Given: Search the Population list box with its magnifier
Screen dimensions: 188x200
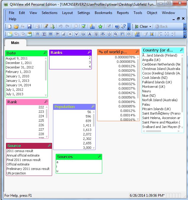Looking at the screenshot, I should pos(93,106).
